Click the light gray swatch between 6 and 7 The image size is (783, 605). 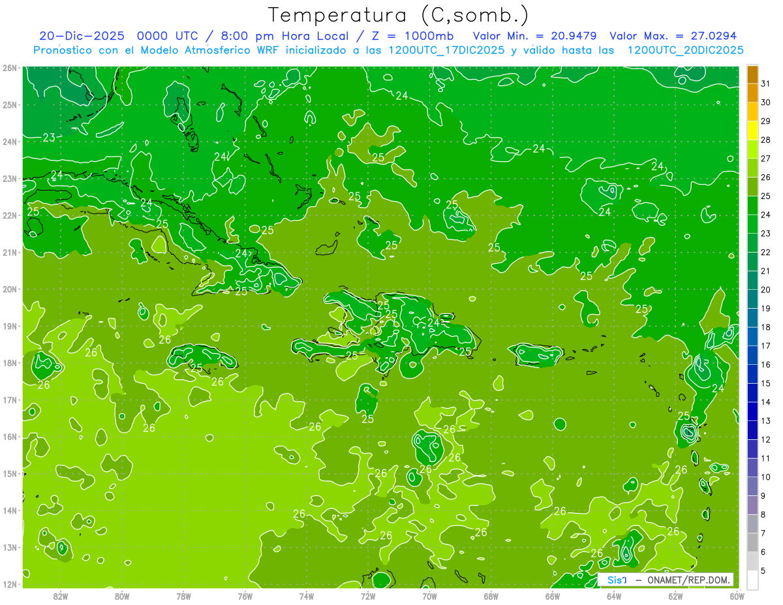(752, 542)
